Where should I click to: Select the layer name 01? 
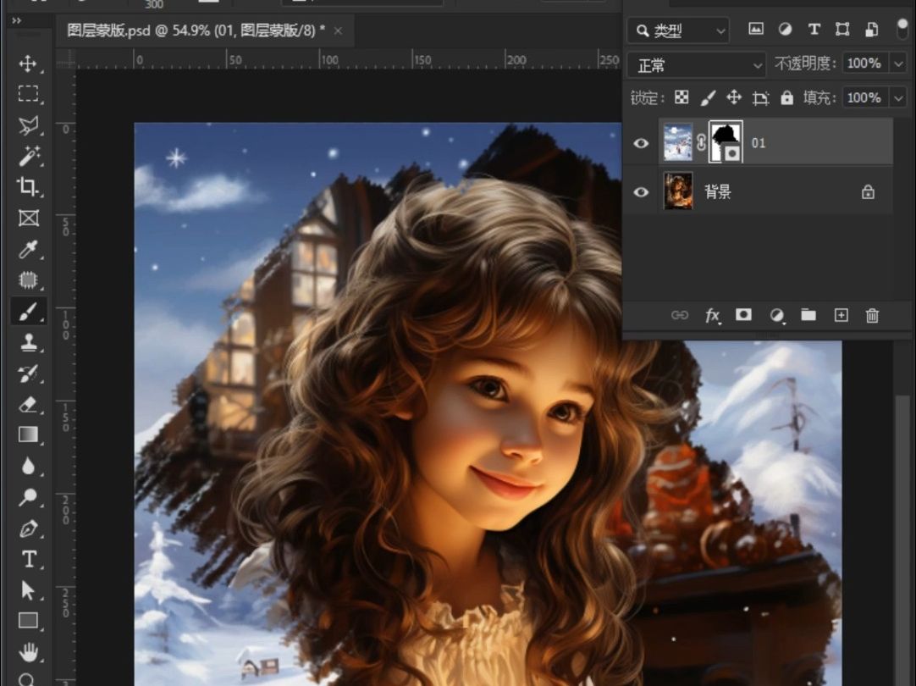pyautogui.click(x=759, y=143)
